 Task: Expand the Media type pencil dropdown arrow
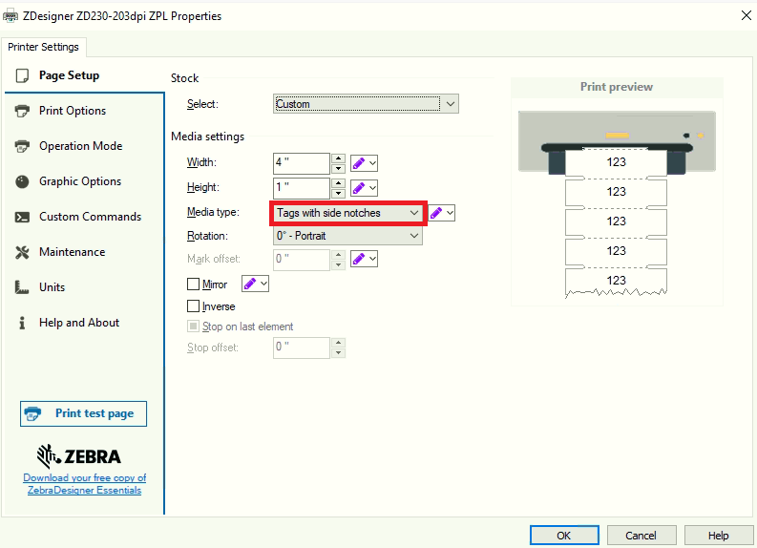(450, 213)
